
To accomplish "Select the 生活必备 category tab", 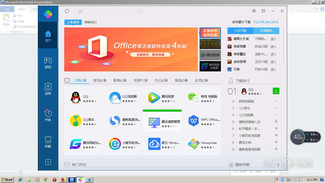I will point(201,80).
